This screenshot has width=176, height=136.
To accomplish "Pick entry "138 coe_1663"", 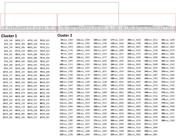I will click(x=83, y=99).
